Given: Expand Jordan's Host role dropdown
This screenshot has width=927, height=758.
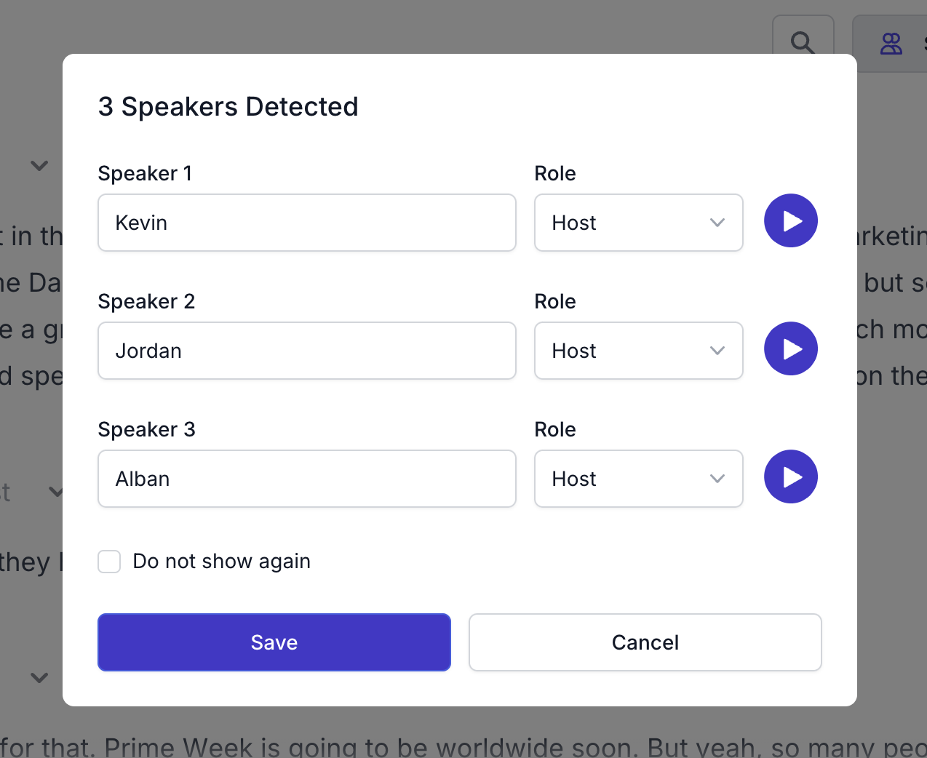Looking at the screenshot, I should click(x=638, y=351).
